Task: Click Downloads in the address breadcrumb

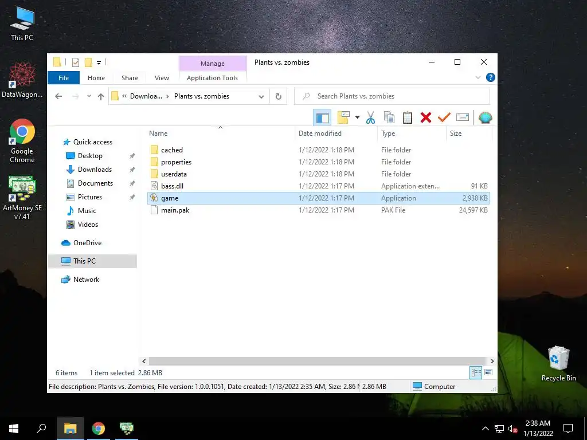Action: pyautogui.click(x=146, y=96)
